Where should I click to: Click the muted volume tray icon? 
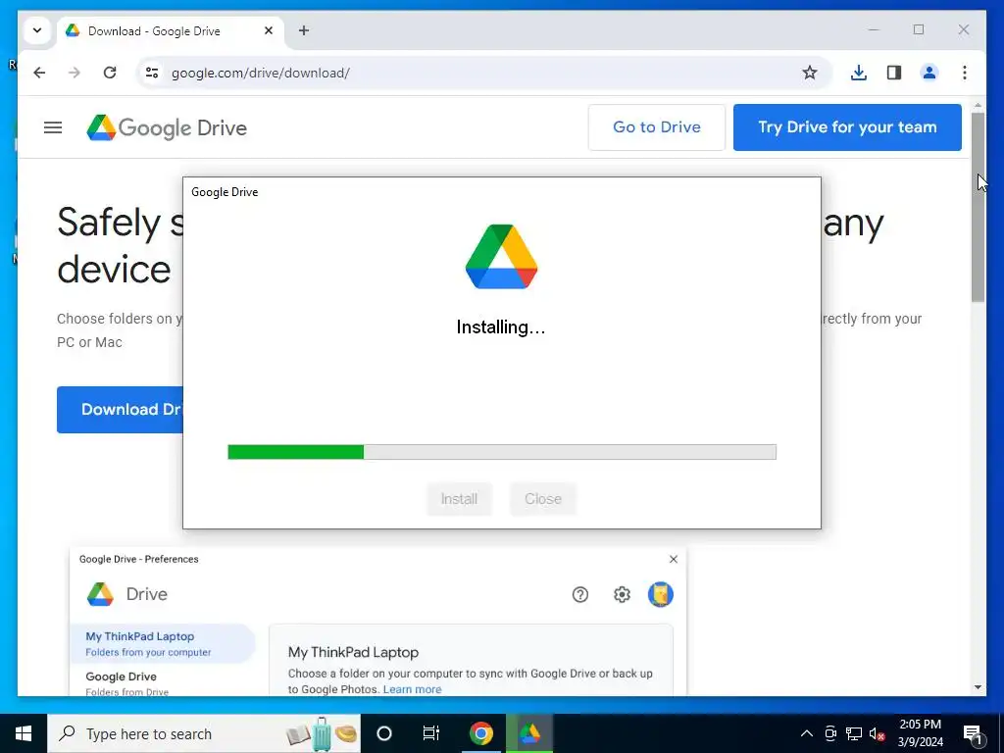878,733
